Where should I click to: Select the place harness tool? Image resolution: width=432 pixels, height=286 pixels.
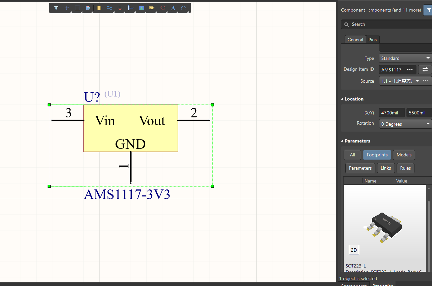tap(130, 8)
